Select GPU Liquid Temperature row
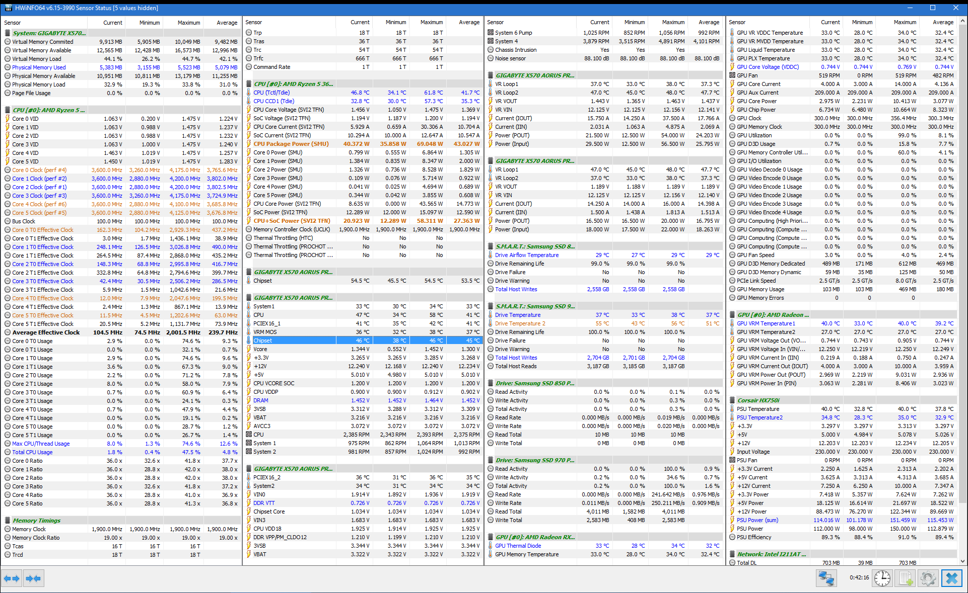Viewport: 968px width, 593px height. (842, 50)
